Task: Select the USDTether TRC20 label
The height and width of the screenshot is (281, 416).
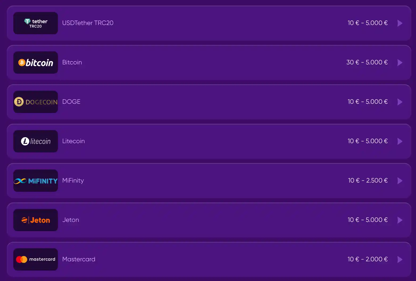Action: point(88,23)
